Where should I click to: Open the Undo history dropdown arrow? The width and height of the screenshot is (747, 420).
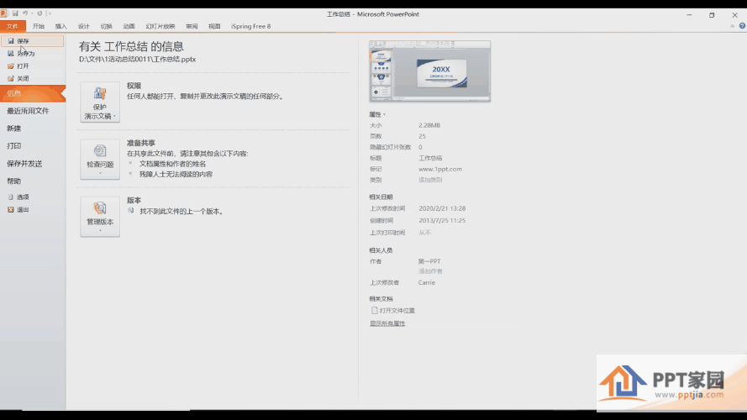pyautogui.click(x=32, y=13)
